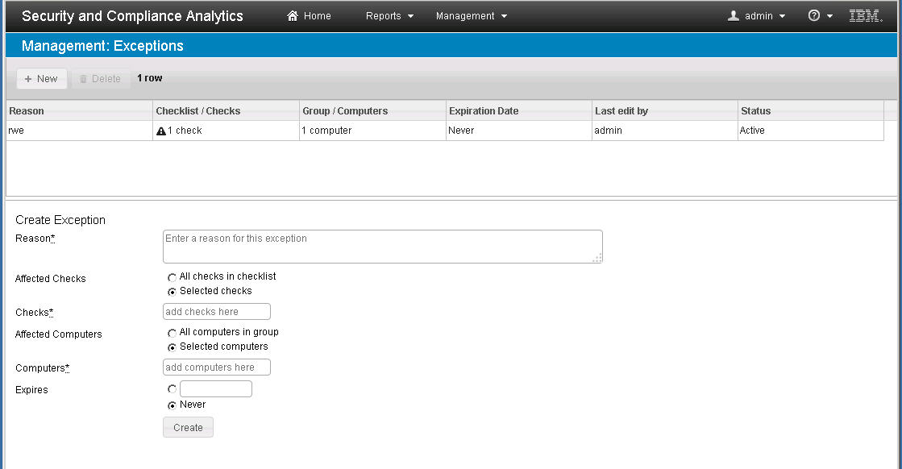Click the plus icon on the New button
This screenshot has width=902, height=469.
29,78
